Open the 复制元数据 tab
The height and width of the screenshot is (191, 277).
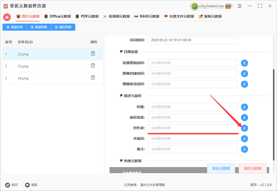point(210,16)
